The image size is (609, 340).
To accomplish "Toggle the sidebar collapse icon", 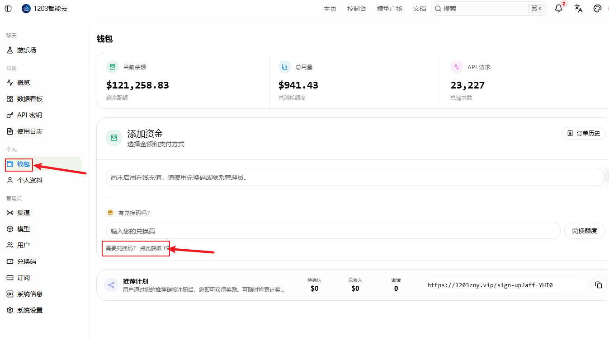I will 8,9.
